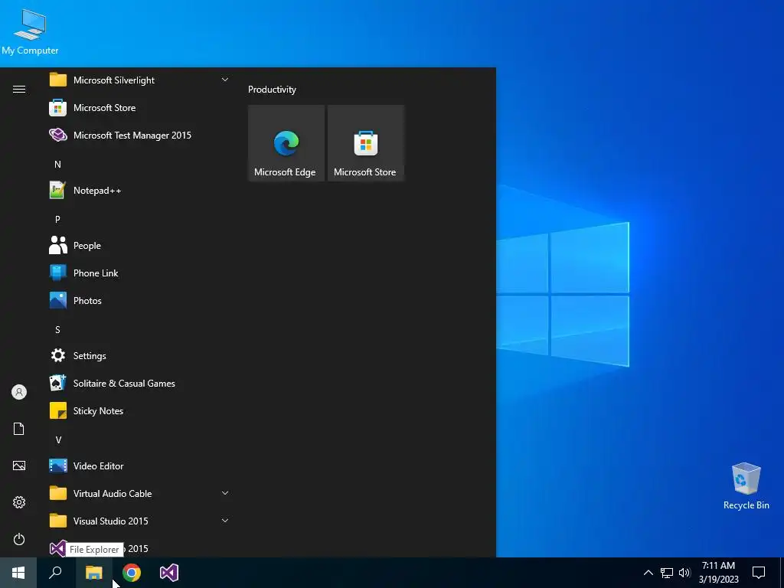Open Sticky Notes
Viewport: 784px width, 588px height.
pyautogui.click(x=139, y=410)
